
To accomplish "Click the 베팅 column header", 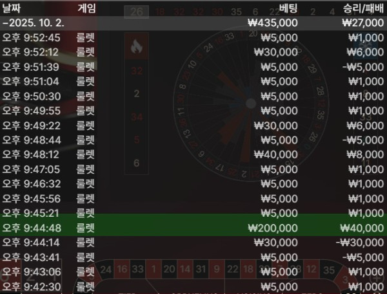I will click(288, 8).
